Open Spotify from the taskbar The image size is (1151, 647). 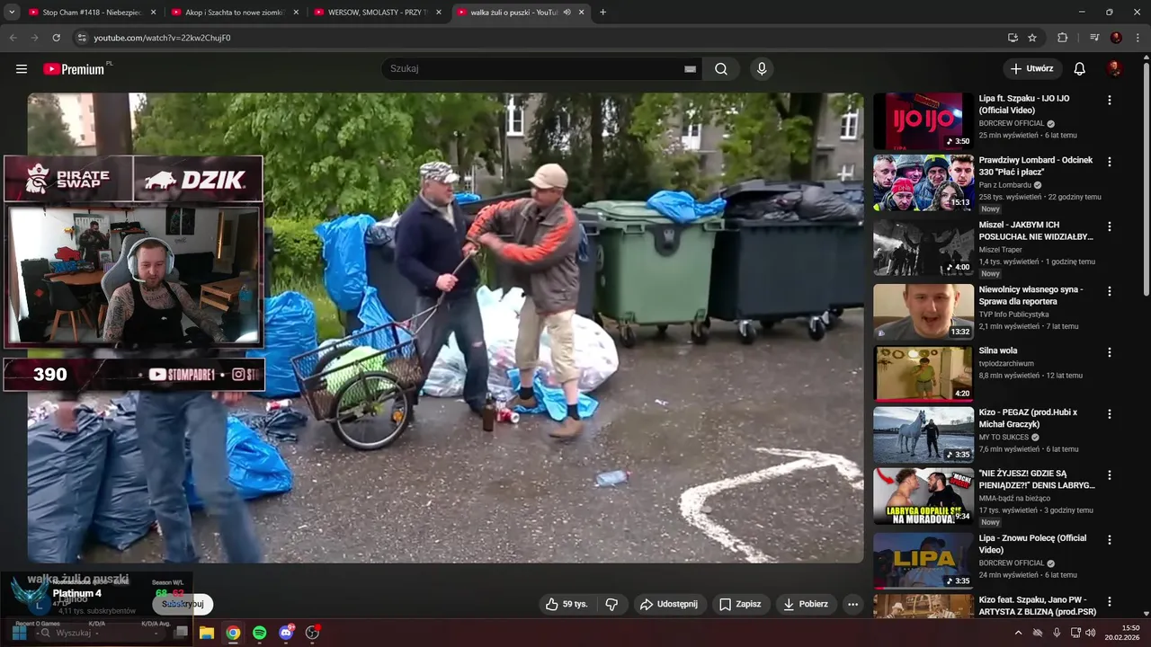coord(259,633)
